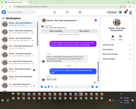136x109 pixels.
Task: Go to the Home feed icon
Action: coord(54,12)
